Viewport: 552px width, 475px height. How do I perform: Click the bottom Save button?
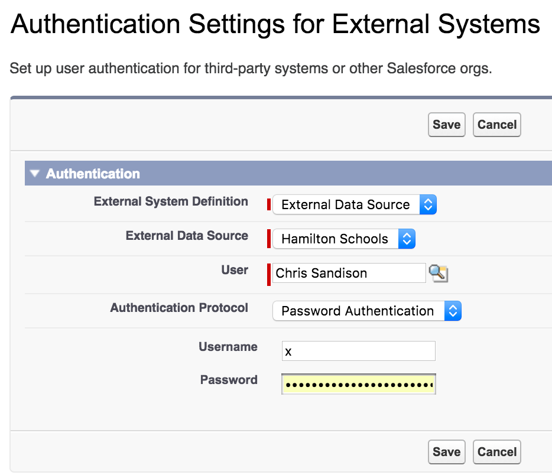coord(446,452)
